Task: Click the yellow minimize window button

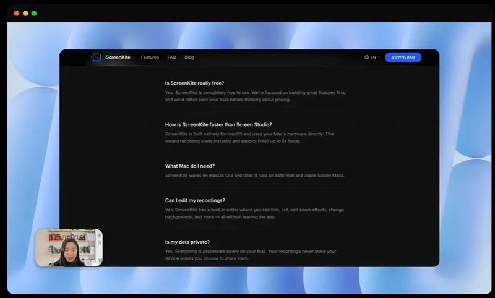Action: (x=25, y=13)
